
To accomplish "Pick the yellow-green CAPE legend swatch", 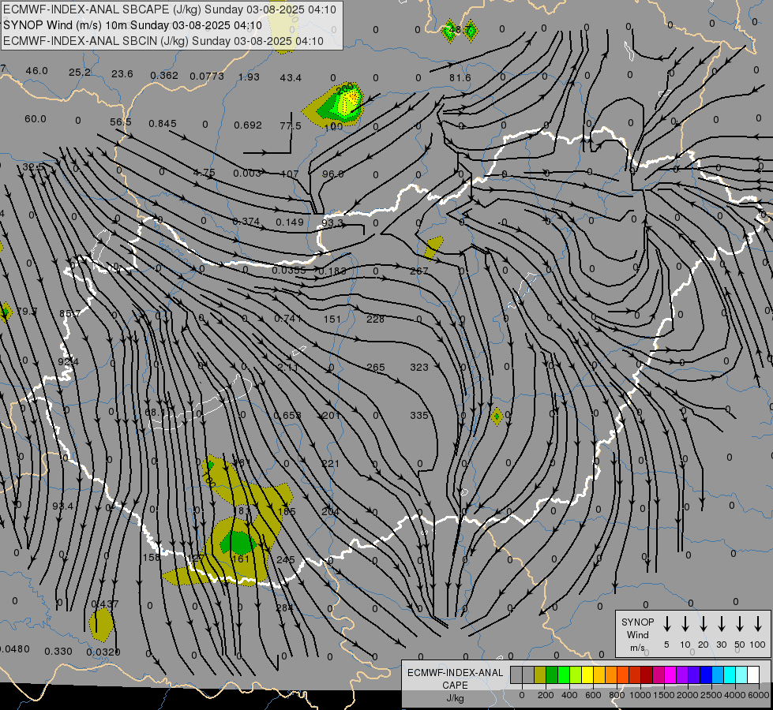I will click(576, 675).
